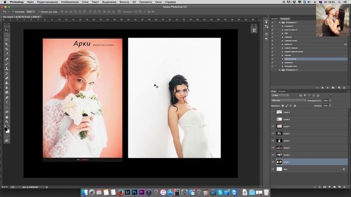Click the background color swatch

click(x=8, y=131)
